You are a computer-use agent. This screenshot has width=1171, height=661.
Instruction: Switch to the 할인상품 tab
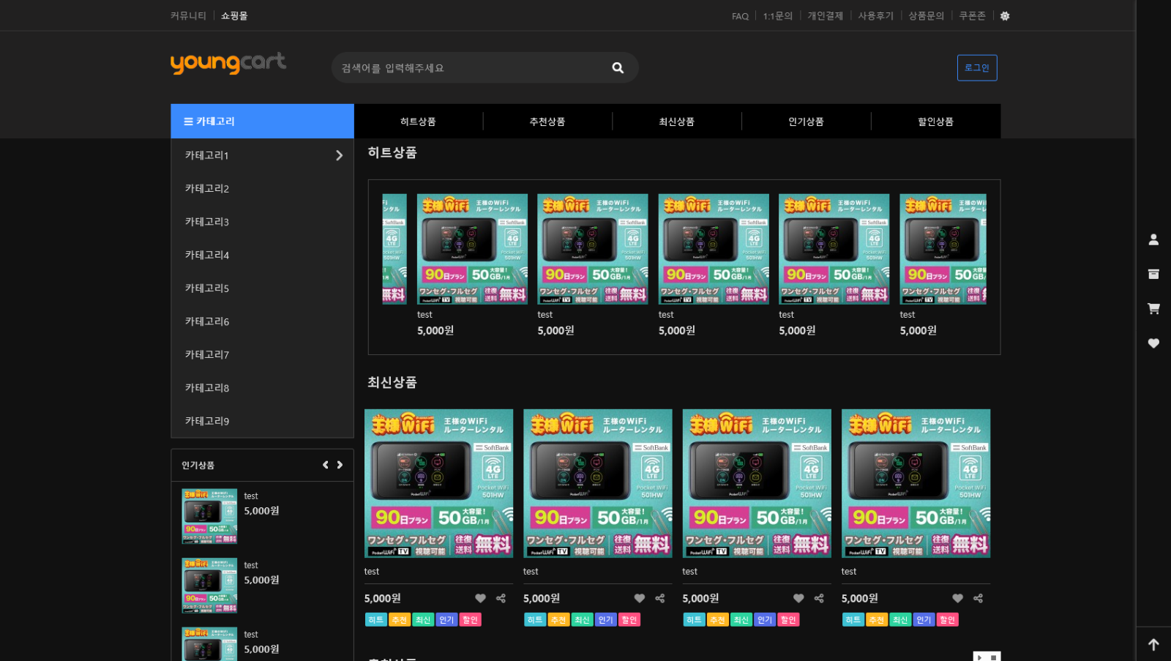coord(935,122)
